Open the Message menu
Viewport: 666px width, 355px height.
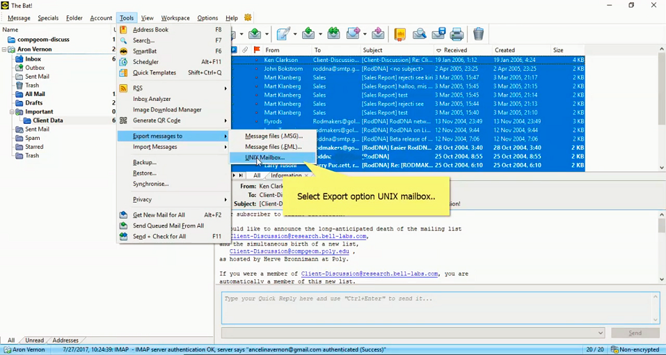pyautogui.click(x=19, y=18)
